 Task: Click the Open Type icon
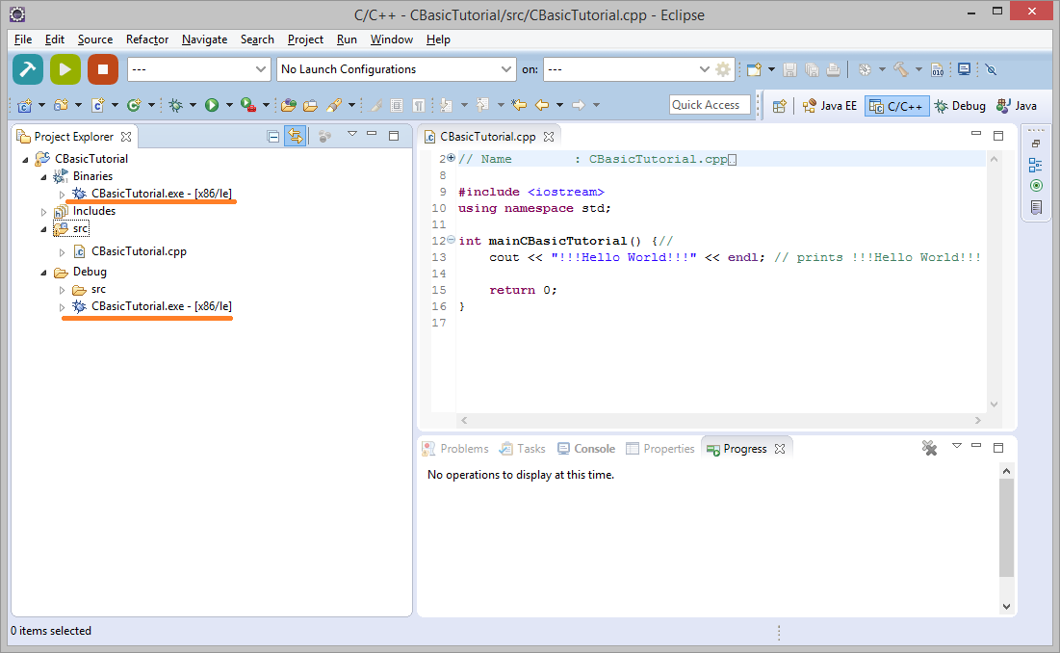pyautogui.click(x=289, y=105)
